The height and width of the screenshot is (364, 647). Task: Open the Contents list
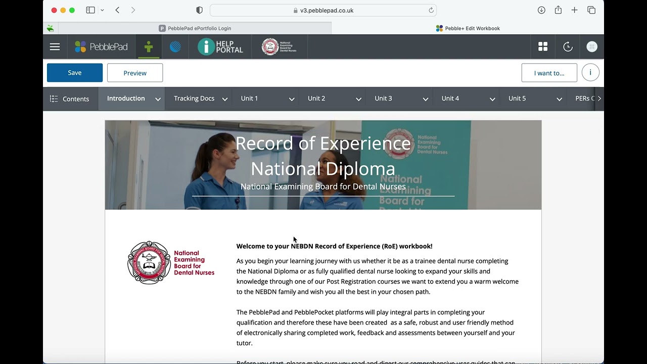(x=69, y=99)
